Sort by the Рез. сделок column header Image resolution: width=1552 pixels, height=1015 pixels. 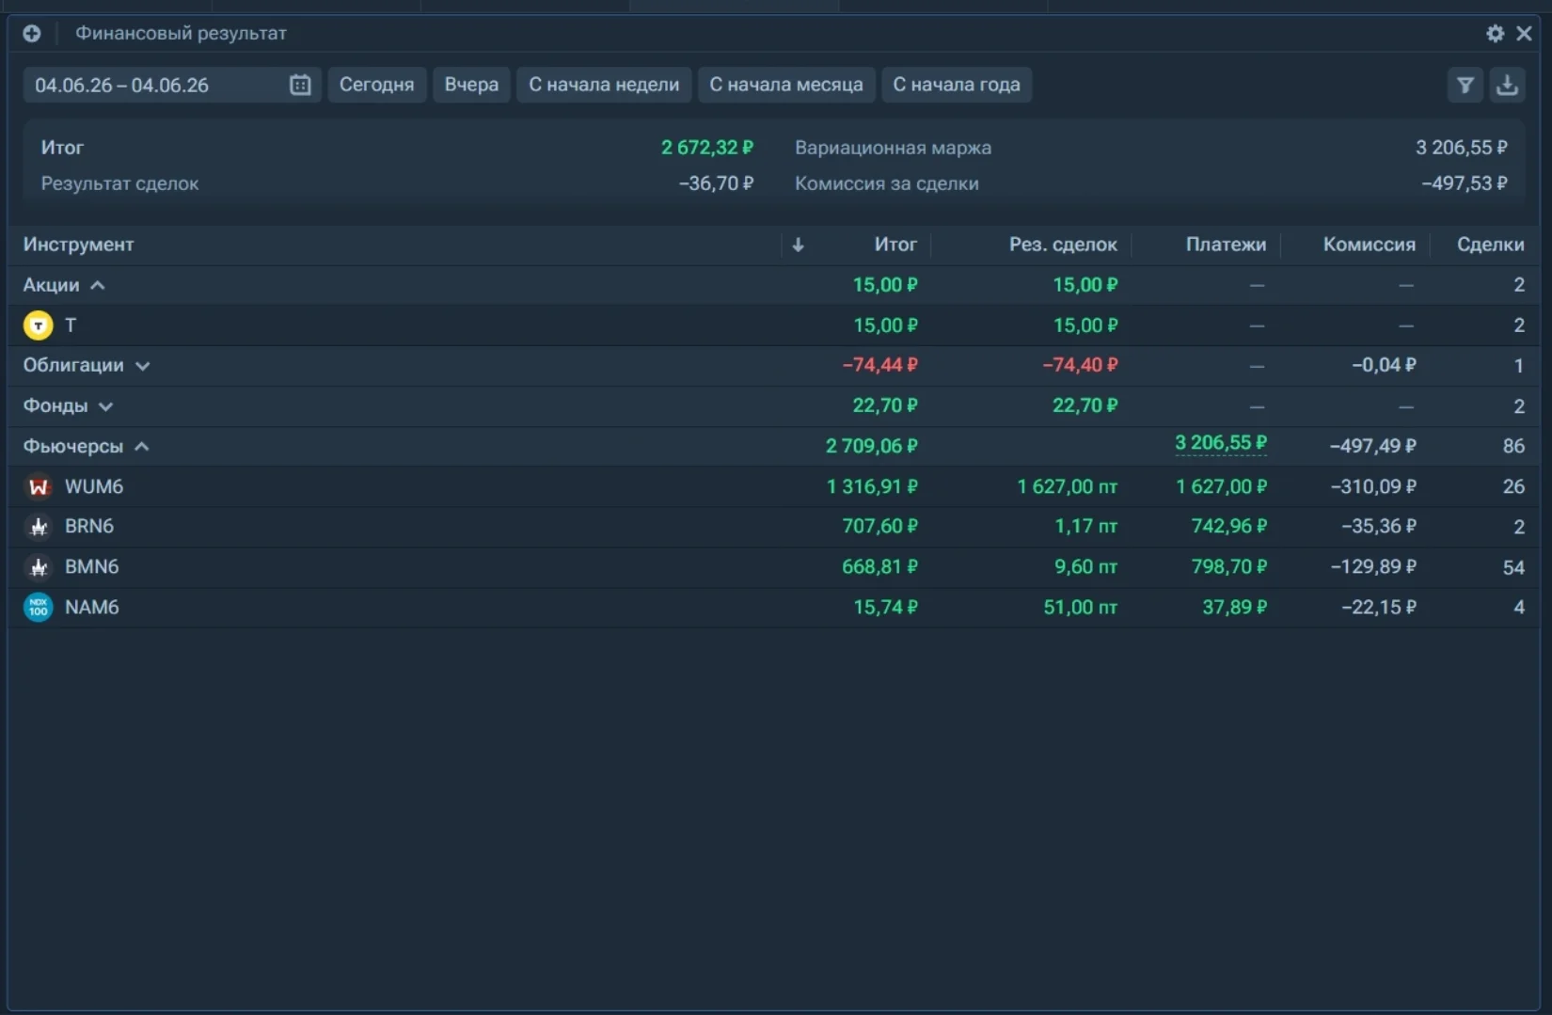(x=1063, y=245)
